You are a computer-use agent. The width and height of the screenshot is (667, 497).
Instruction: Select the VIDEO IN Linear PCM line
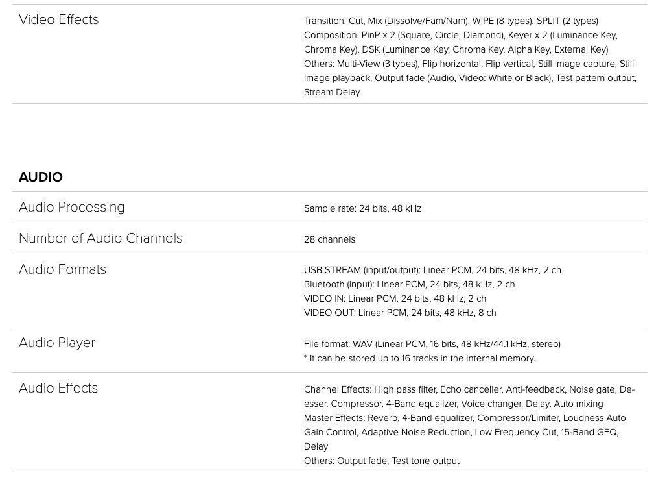[x=395, y=298]
